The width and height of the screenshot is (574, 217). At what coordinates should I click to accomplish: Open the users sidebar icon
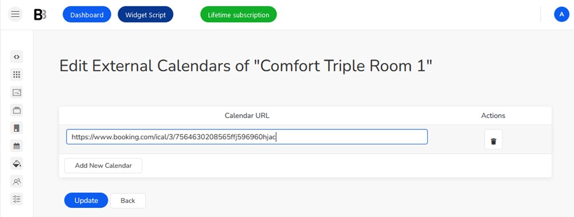pyautogui.click(x=17, y=181)
